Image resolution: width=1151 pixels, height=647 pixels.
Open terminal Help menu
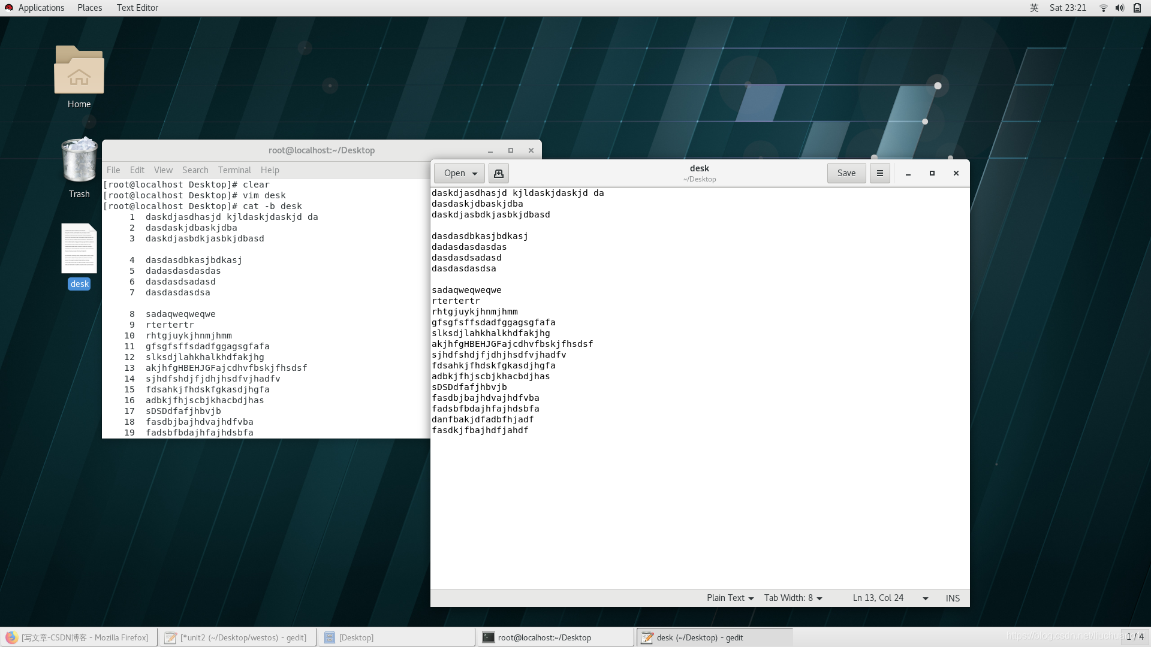(x=270, y=170)
